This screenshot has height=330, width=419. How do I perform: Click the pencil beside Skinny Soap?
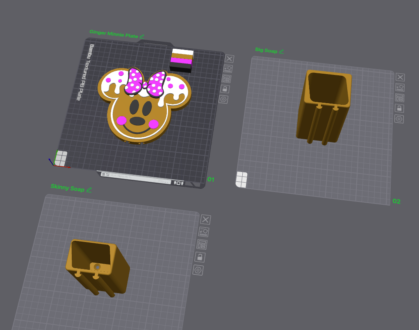[89, 190]
